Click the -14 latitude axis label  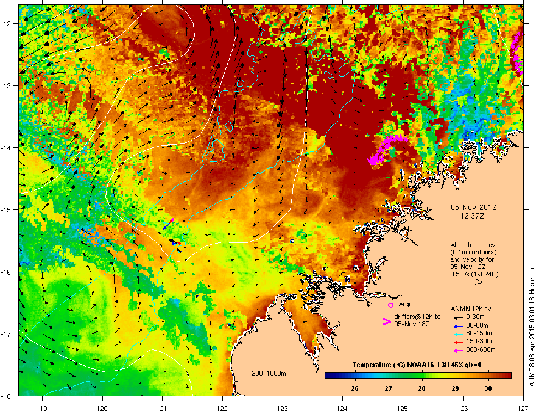tap(6, 148)
